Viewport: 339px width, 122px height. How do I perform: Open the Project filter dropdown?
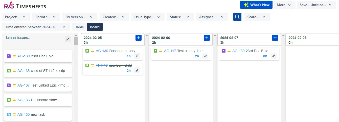coord(15,17)
